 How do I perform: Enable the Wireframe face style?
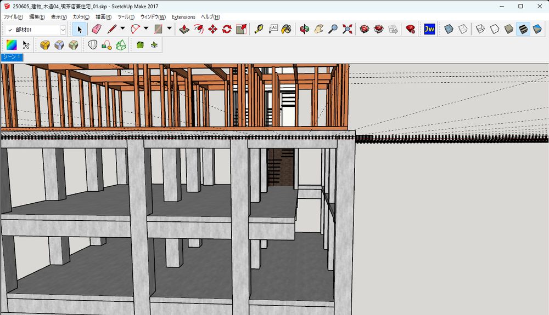480,29
